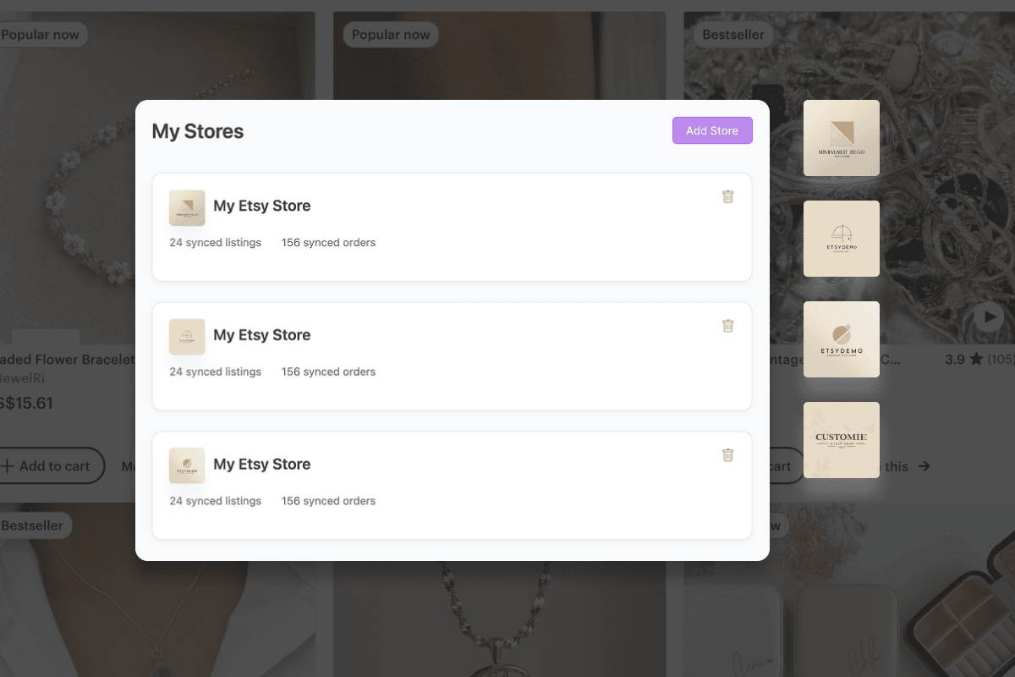Screen dimensions: 1015x677
Task: Click the first store's Minimalist logo in the list
Action: [x=187, y=207]
